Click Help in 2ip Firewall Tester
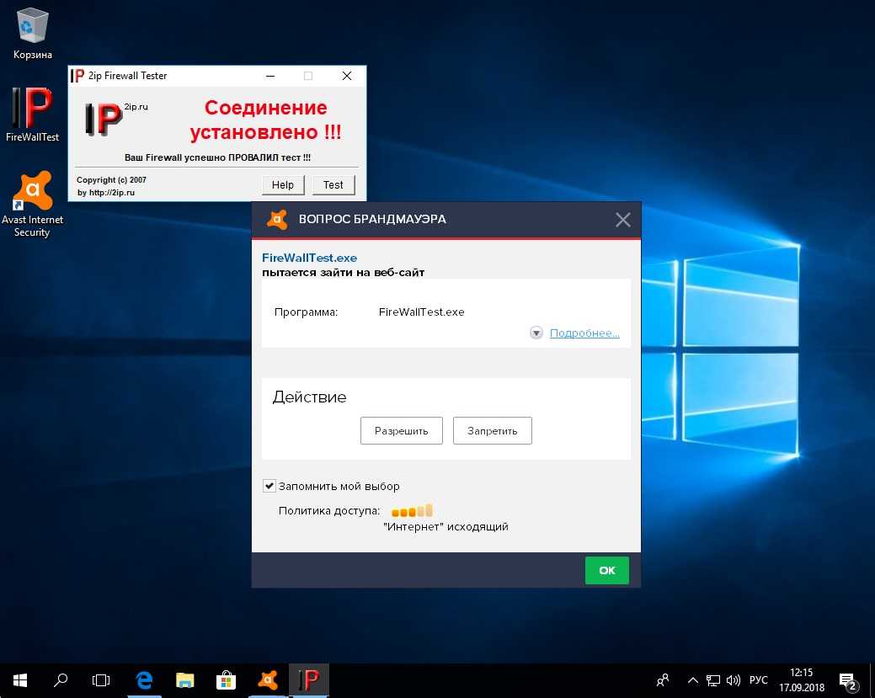Viewport: 875px width, 698px height. pos(283,184)
